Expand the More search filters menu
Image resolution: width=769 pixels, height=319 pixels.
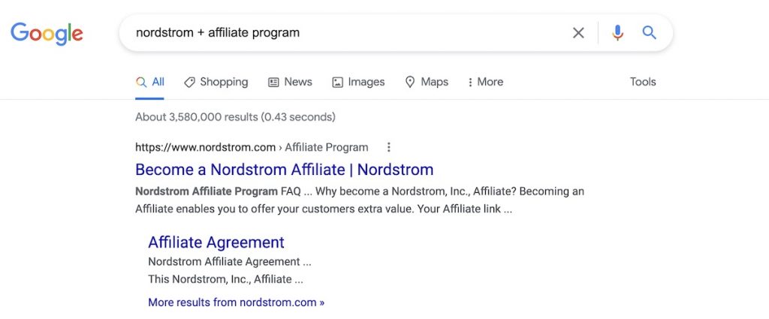click(486, 82)
